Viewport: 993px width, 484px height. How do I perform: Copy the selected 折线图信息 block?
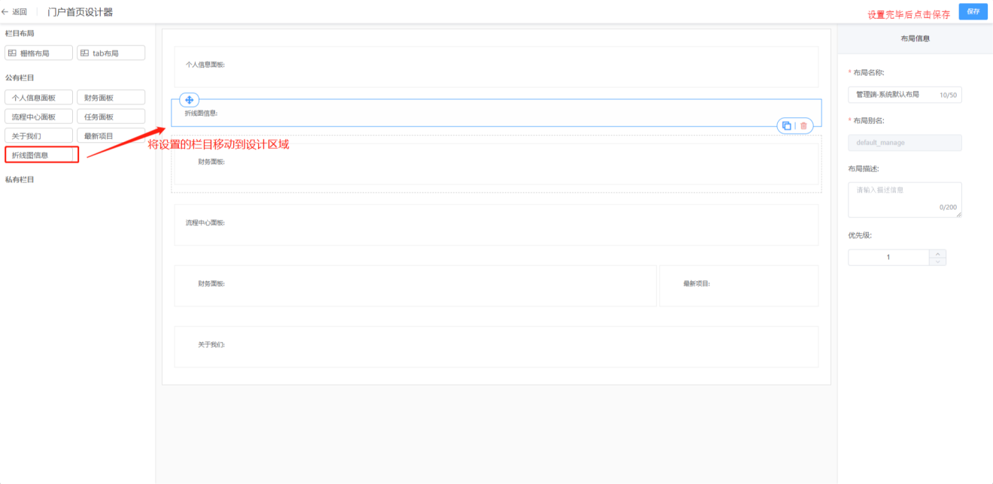[786, 126]
